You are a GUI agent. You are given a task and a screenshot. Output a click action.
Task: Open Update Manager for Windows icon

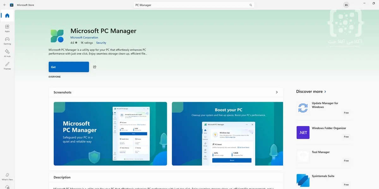coord(303,108)
